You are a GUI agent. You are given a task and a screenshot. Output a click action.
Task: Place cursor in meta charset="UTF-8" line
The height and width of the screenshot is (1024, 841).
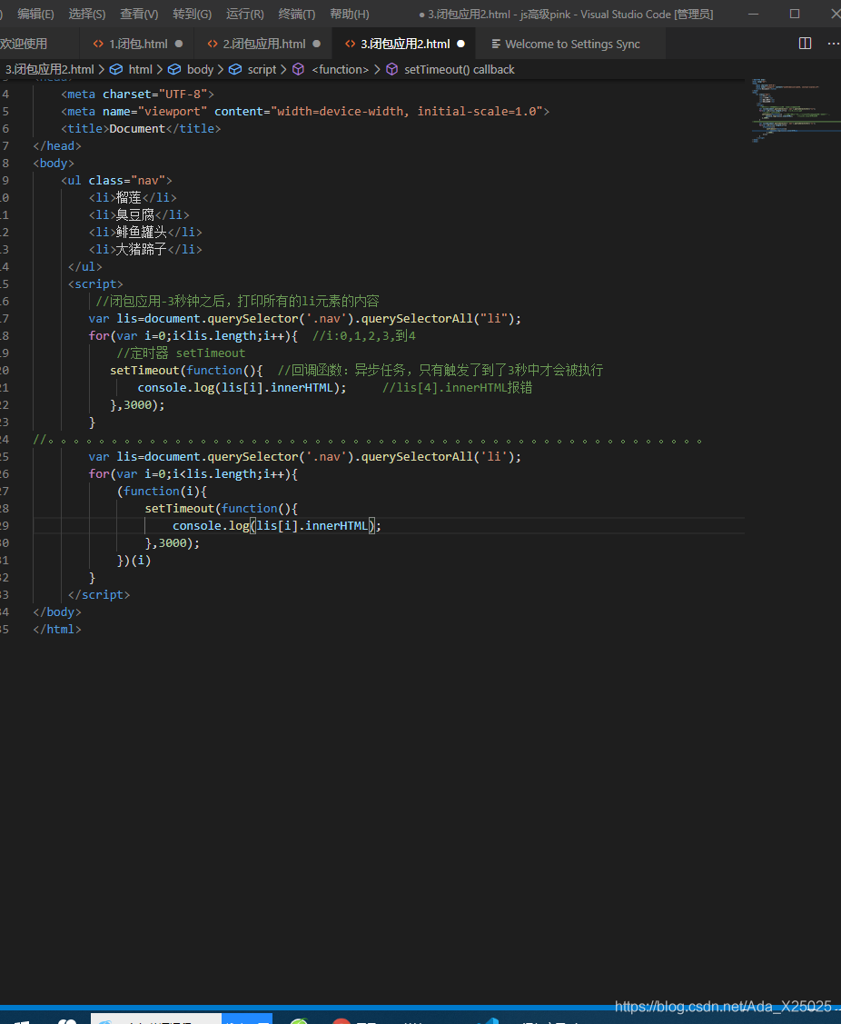[x=137, y=94]
